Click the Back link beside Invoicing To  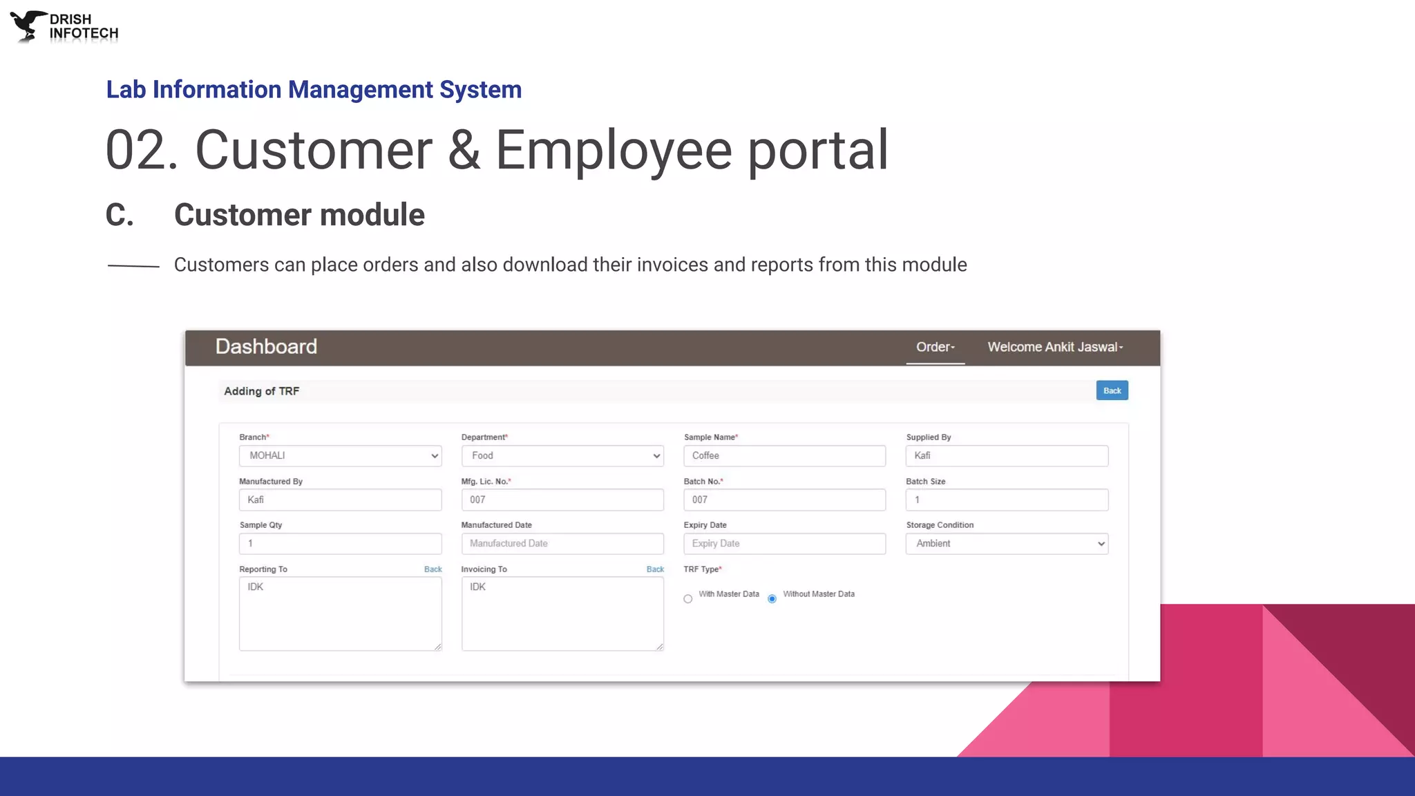[x=655, y=569]
